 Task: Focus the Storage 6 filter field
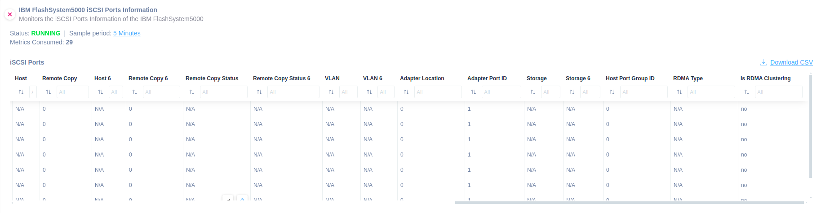coord(590,92)
